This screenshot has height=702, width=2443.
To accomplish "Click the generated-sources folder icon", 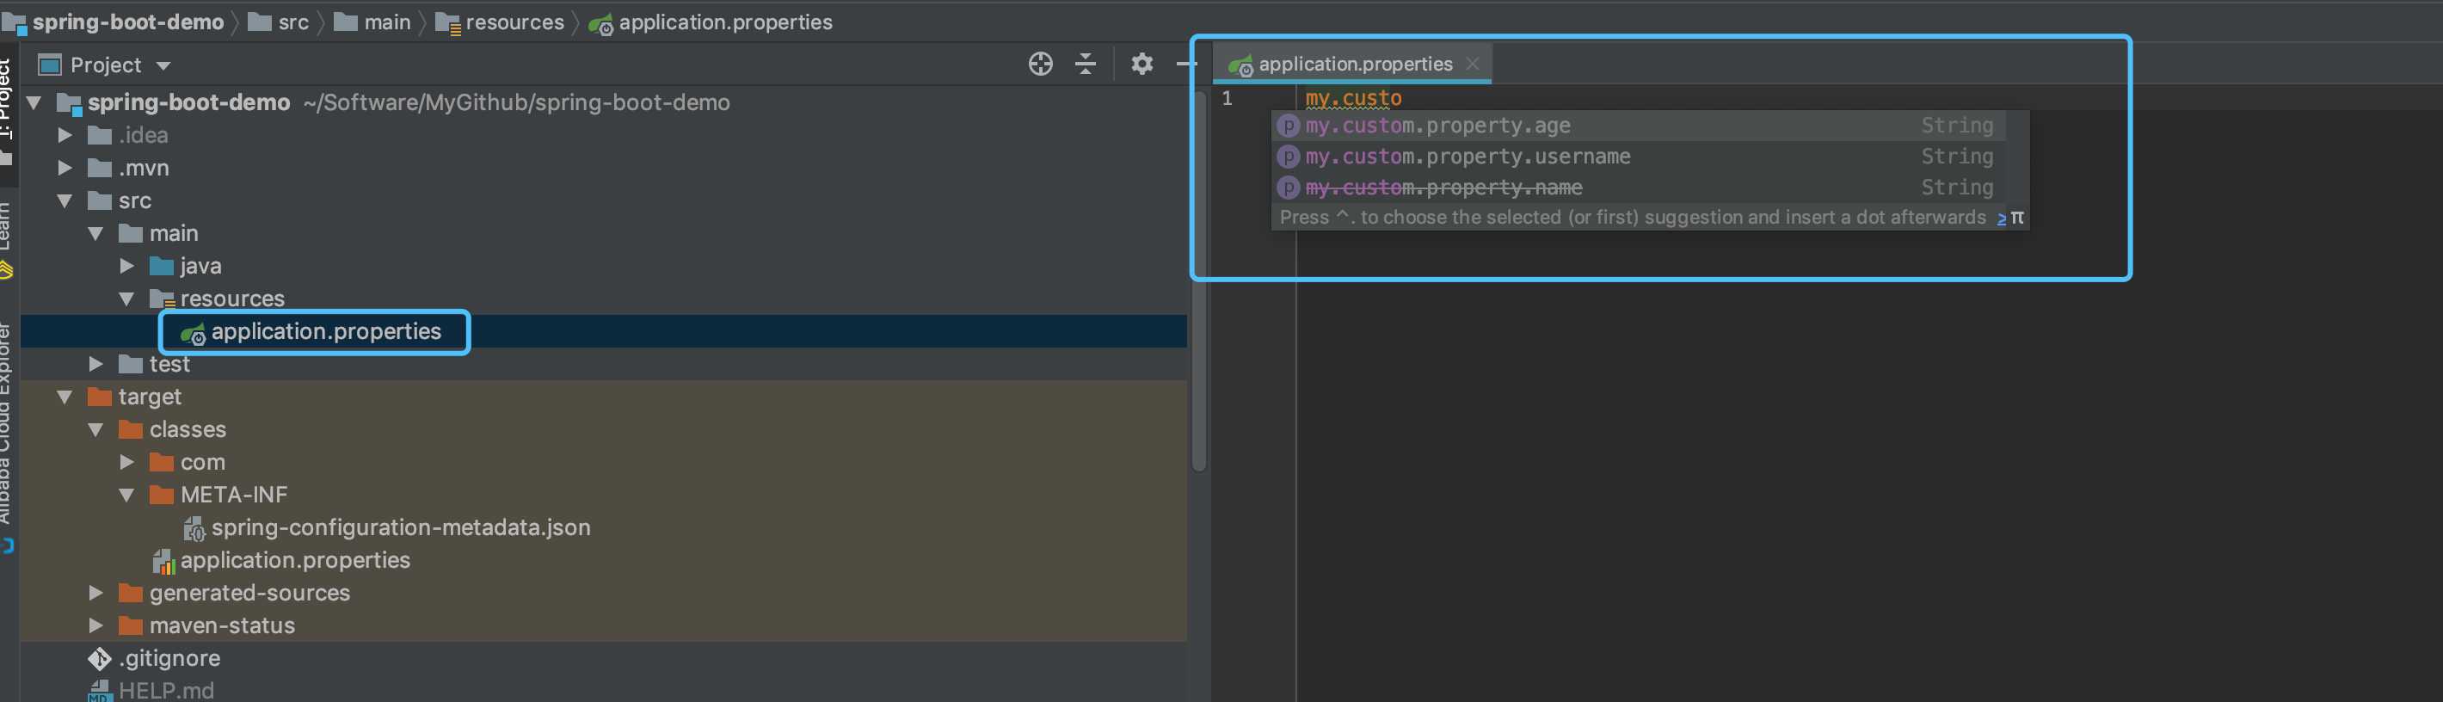I will click(x=131, y=593).
